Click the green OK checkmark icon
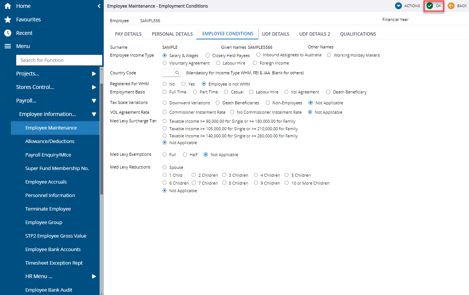Screen dimensions: 469x295 tap(430, 6)
